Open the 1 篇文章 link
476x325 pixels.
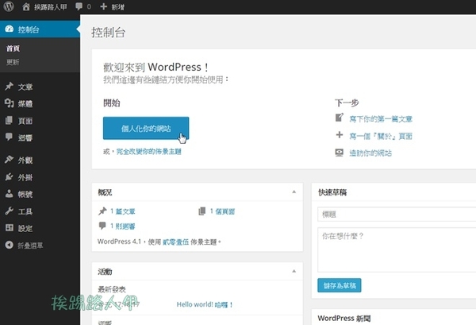123,211
